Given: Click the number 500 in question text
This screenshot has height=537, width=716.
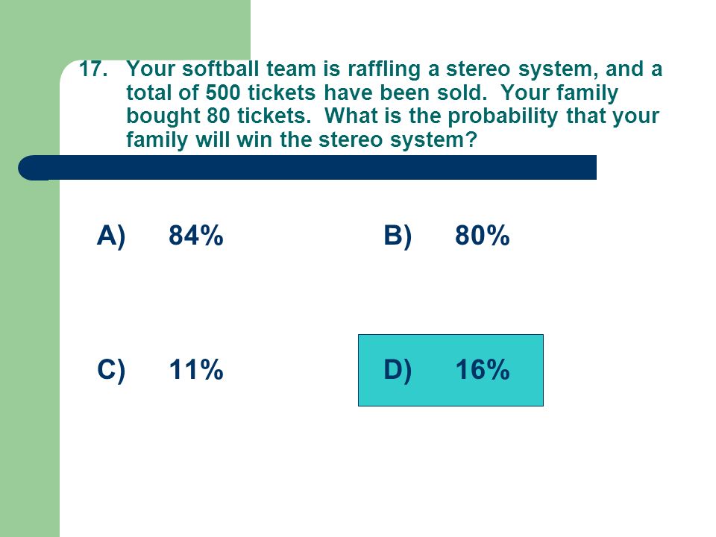Looking at the screenshot, I should [x=223, y=92].
